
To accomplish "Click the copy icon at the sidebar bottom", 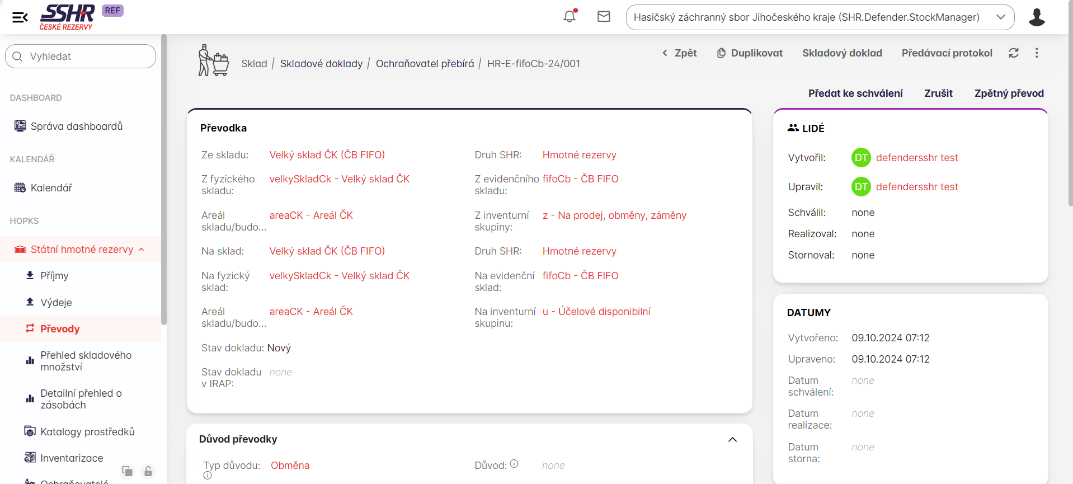I will tap(128, 471).
